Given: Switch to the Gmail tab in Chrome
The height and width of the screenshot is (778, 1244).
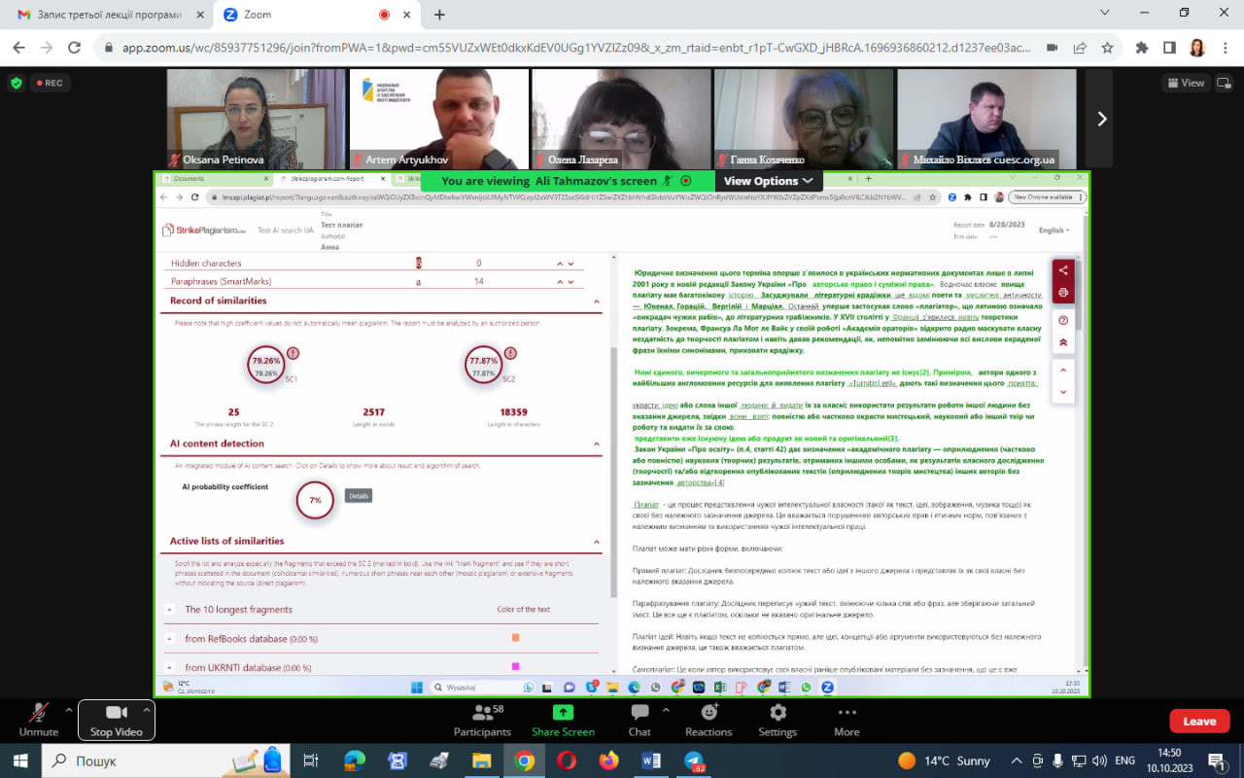Looking at the screenshot, I should point(107,15).
